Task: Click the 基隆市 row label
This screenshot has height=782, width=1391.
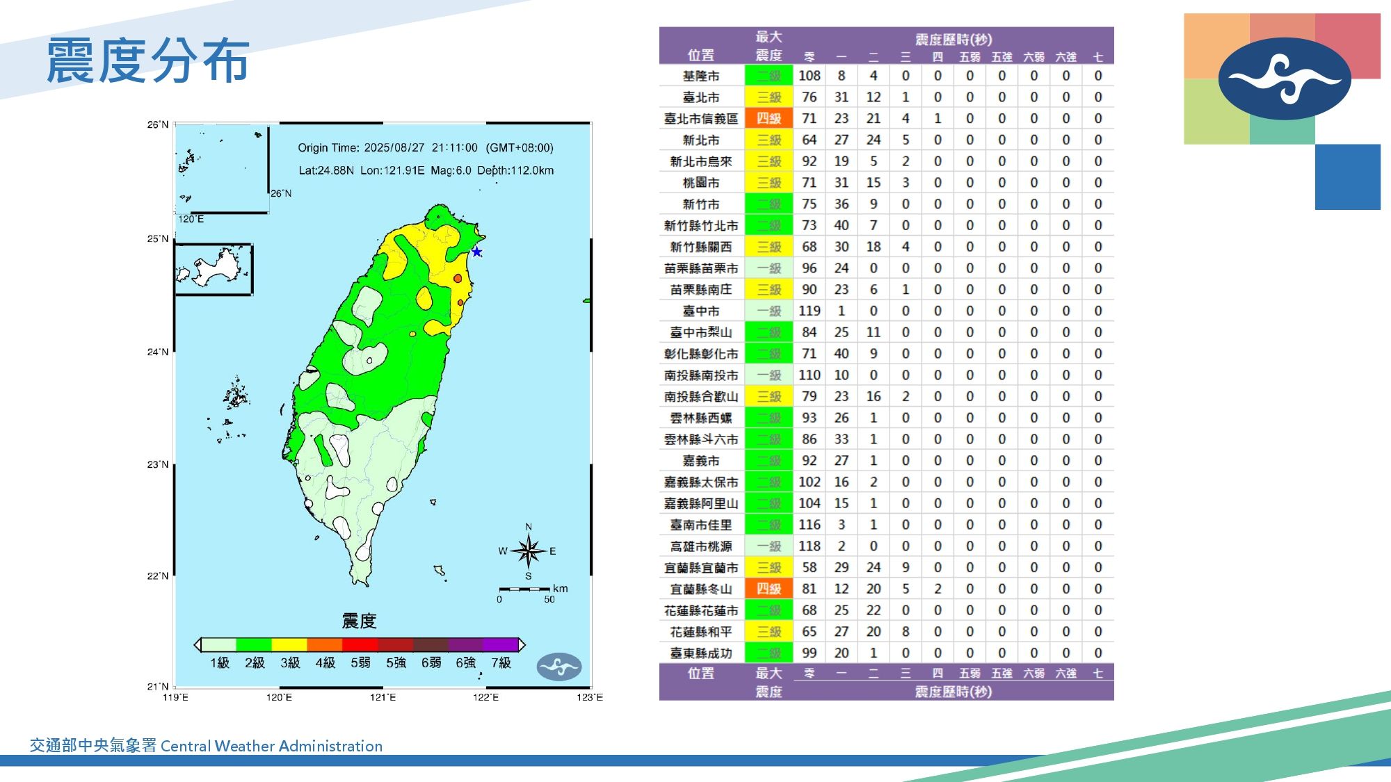Action: 701,76
